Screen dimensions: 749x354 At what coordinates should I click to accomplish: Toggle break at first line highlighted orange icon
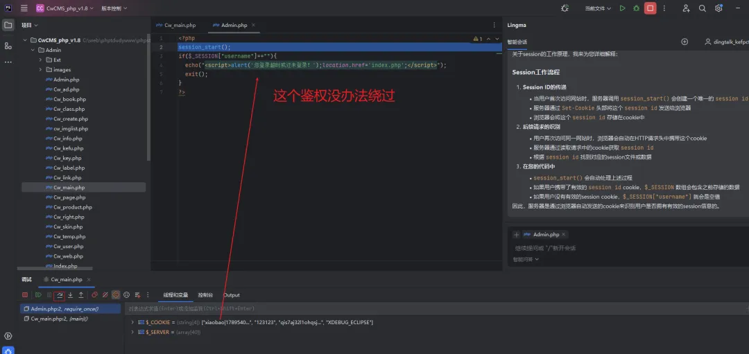pos(116,295)
